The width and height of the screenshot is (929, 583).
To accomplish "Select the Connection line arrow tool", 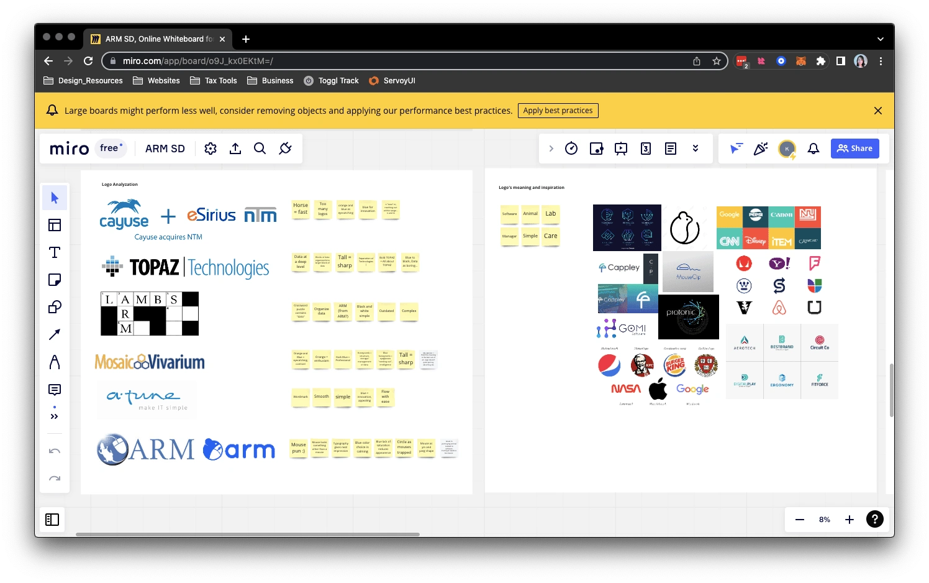I will 55,334.
